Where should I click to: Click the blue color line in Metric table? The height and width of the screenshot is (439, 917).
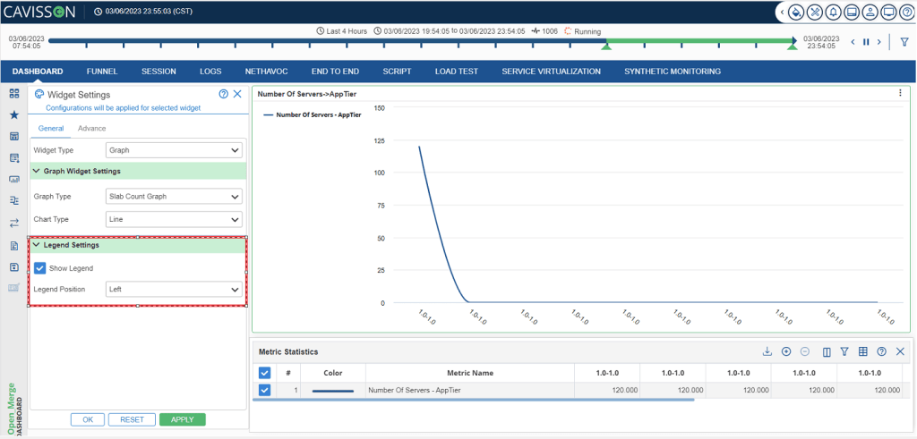tap(333, 391)
